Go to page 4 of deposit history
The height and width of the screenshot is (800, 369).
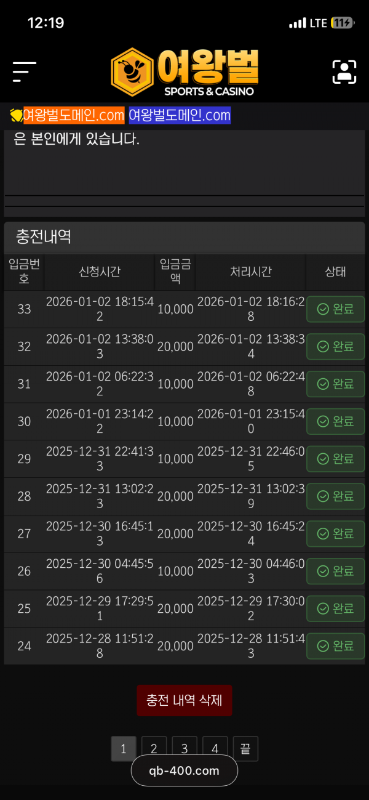click(215, 749)
